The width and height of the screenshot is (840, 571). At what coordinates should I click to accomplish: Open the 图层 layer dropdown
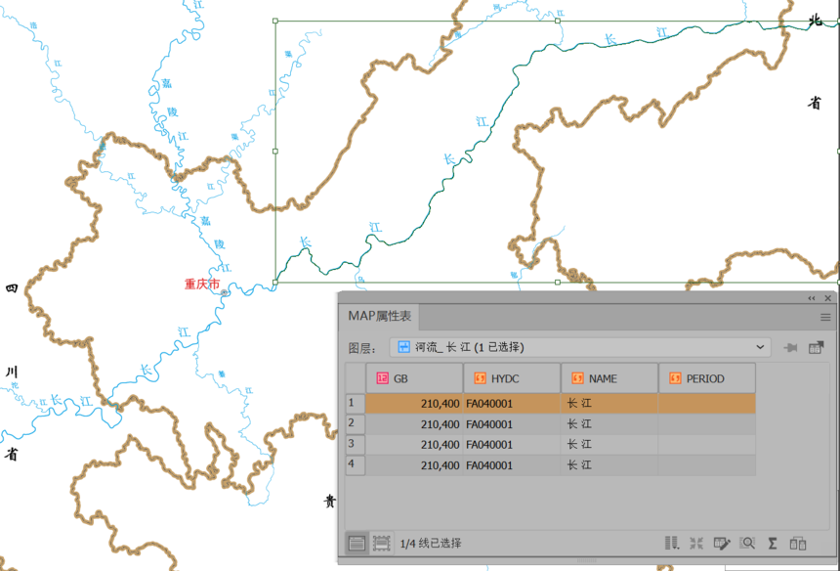pos(580,347)
